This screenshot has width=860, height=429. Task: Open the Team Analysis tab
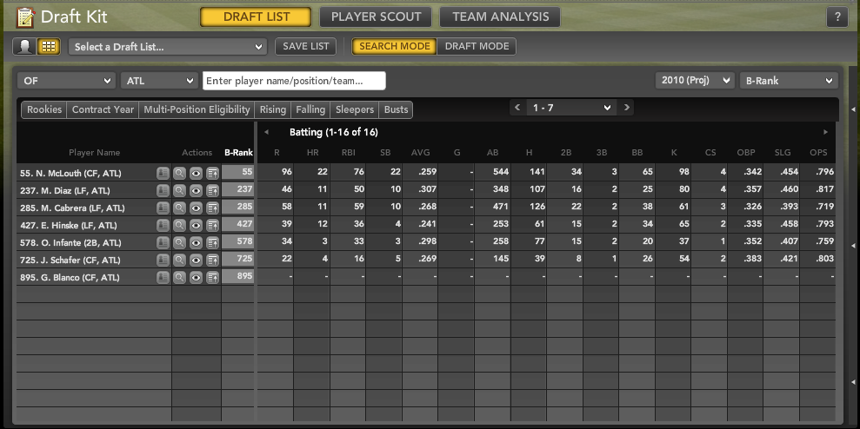pyautogui.click(x=500, y=16)
